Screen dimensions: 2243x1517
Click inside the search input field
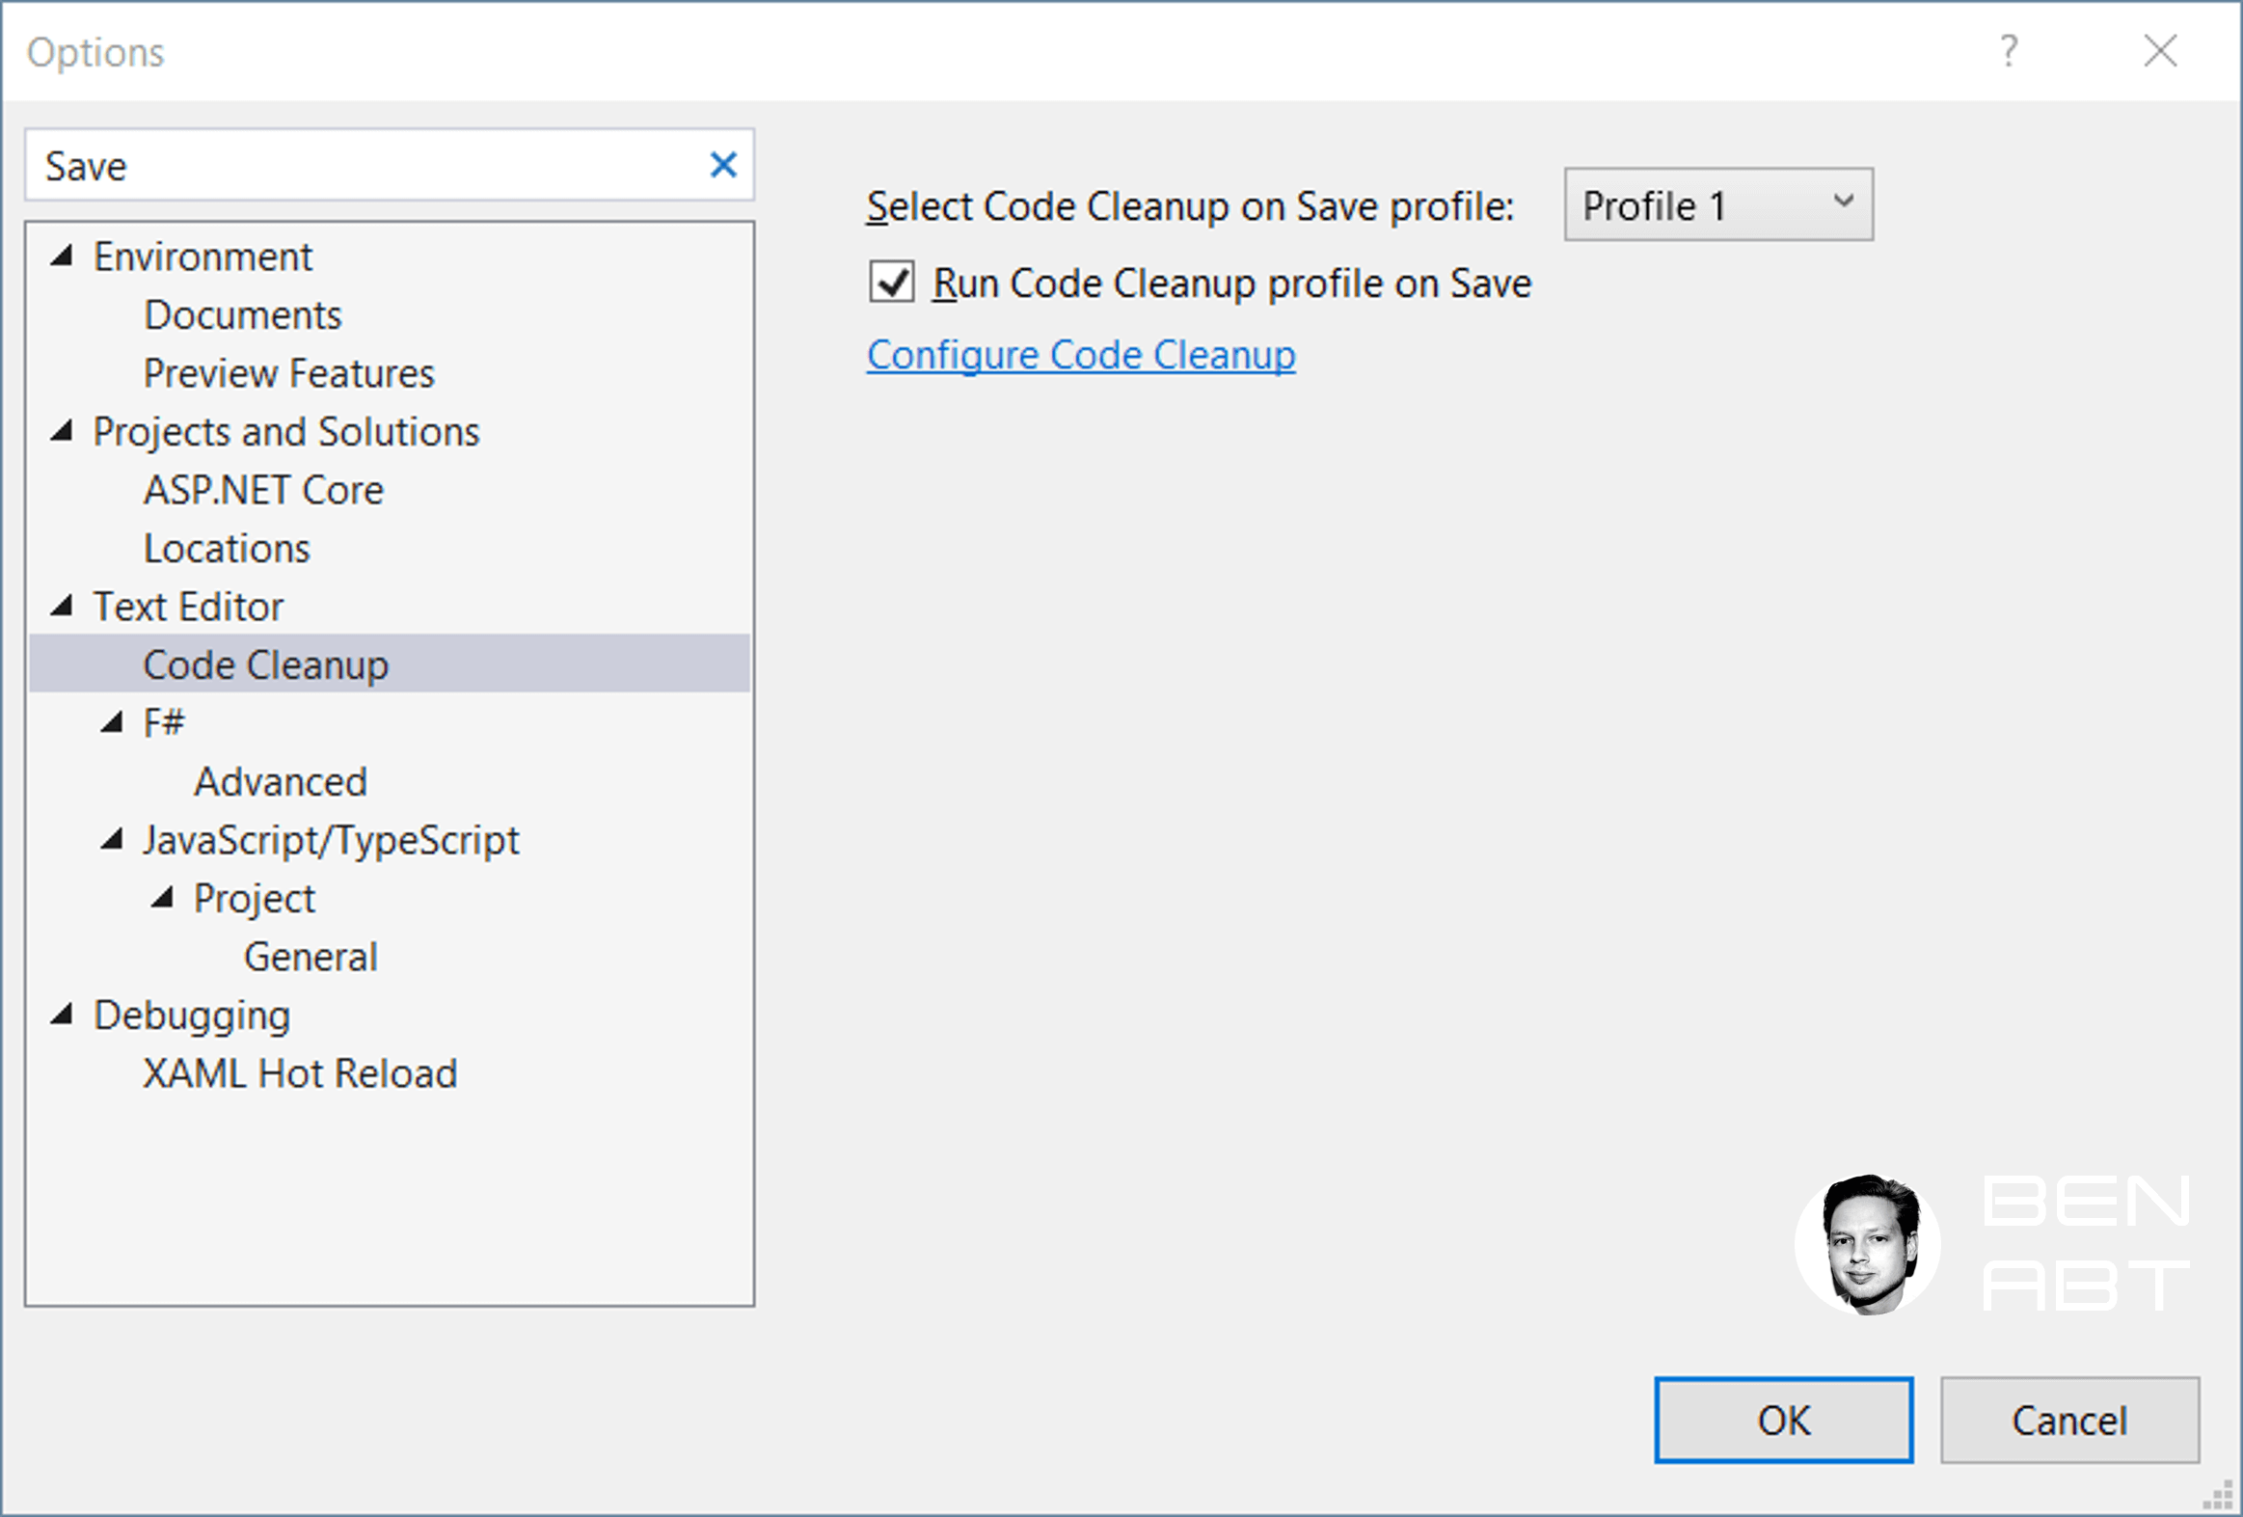pyautogui.click(x=338, y=165)
